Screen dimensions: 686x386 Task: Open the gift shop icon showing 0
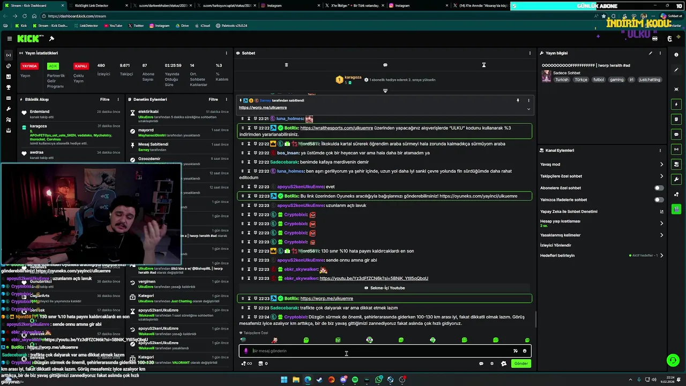(263, 363)
